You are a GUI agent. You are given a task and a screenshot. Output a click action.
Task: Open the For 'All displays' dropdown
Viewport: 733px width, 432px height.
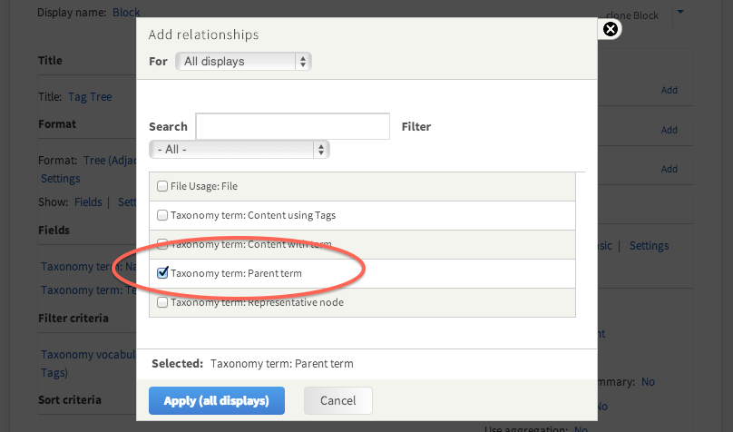242,62
